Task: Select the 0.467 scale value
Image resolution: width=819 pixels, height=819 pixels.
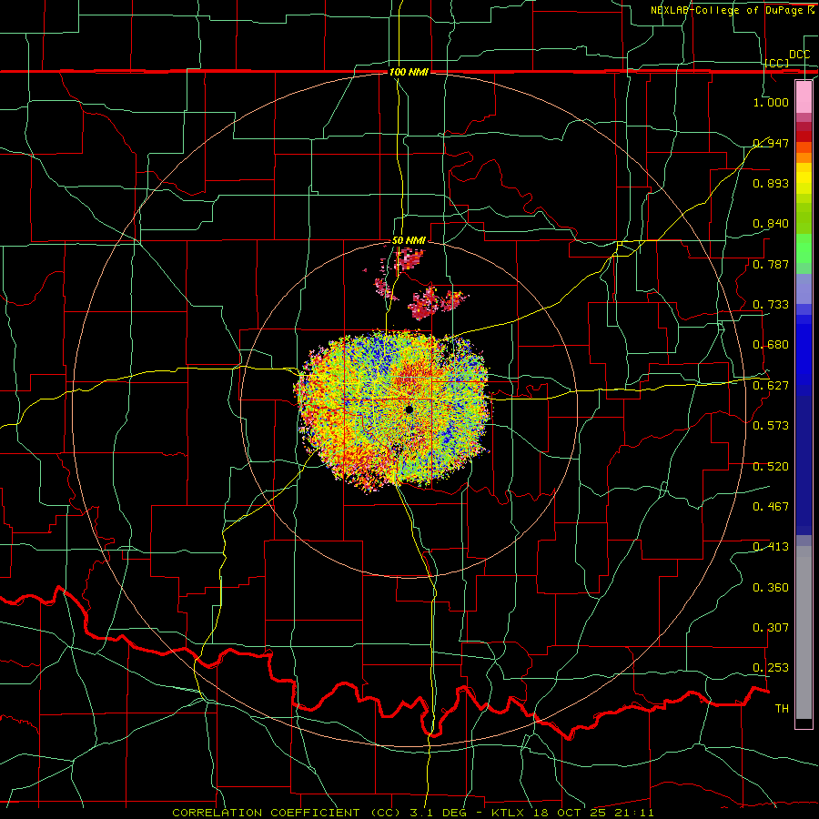Action: tap(771, 507)
